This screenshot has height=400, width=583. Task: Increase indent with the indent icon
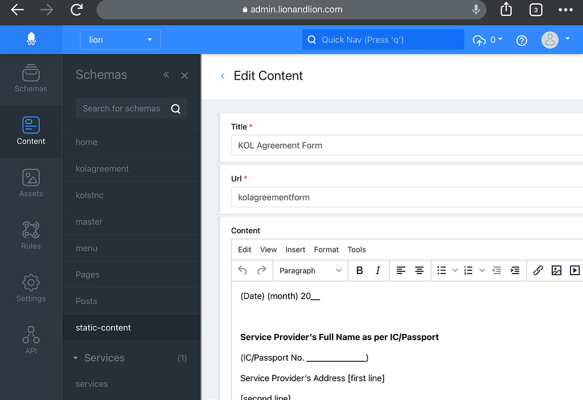(x=515, y=270)
